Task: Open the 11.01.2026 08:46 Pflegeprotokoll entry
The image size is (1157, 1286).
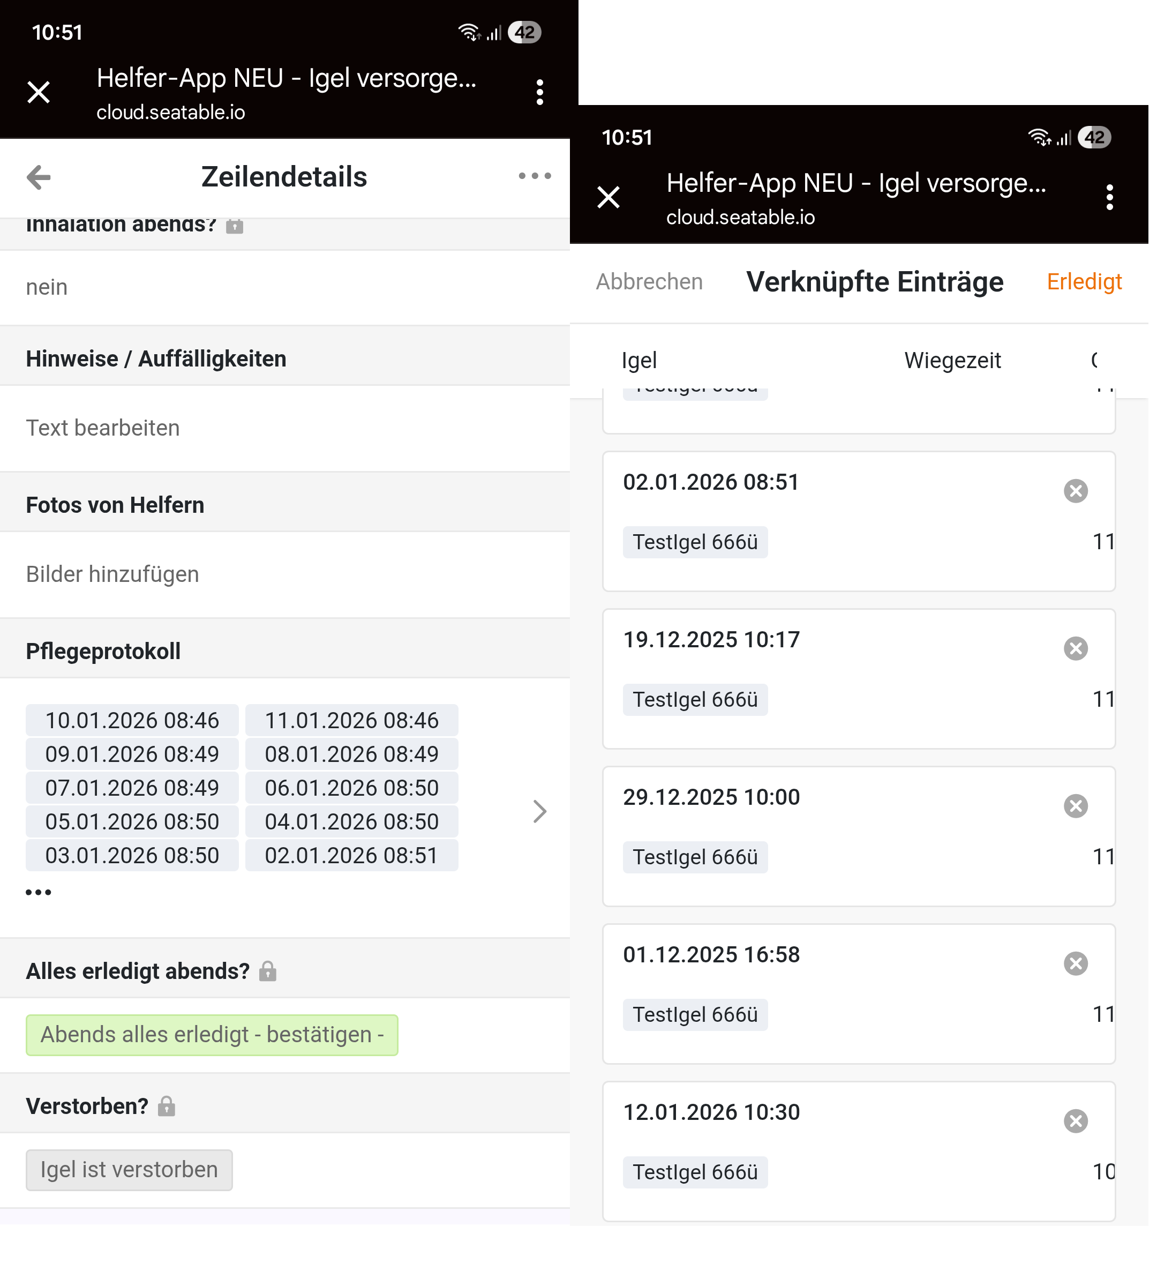Action: [x=351, y=721]
